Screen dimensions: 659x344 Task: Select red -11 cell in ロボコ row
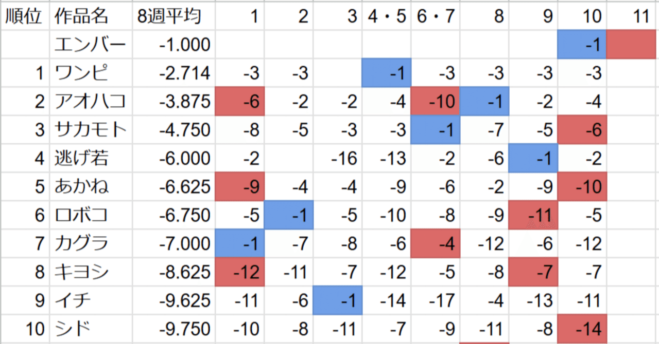coord(533,215)
